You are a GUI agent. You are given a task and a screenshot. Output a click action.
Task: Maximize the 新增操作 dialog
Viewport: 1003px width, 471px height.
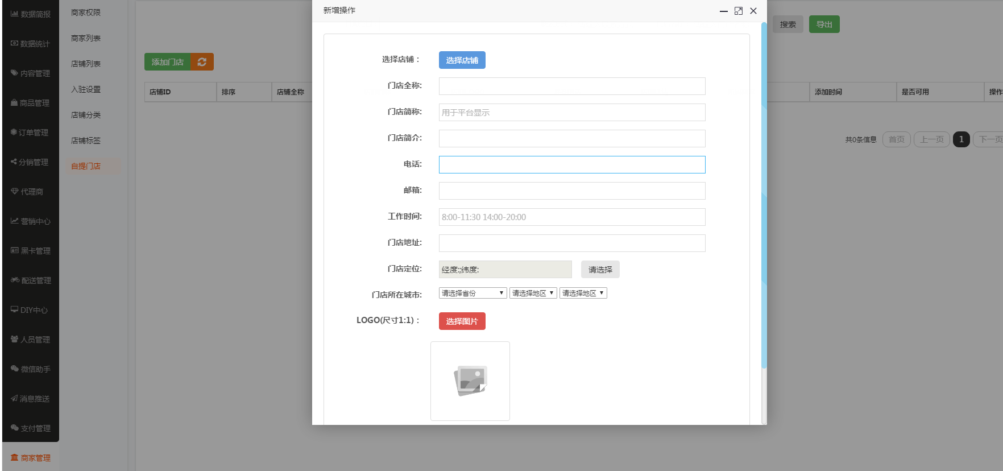pyautogui.click(x=738, y=11)
